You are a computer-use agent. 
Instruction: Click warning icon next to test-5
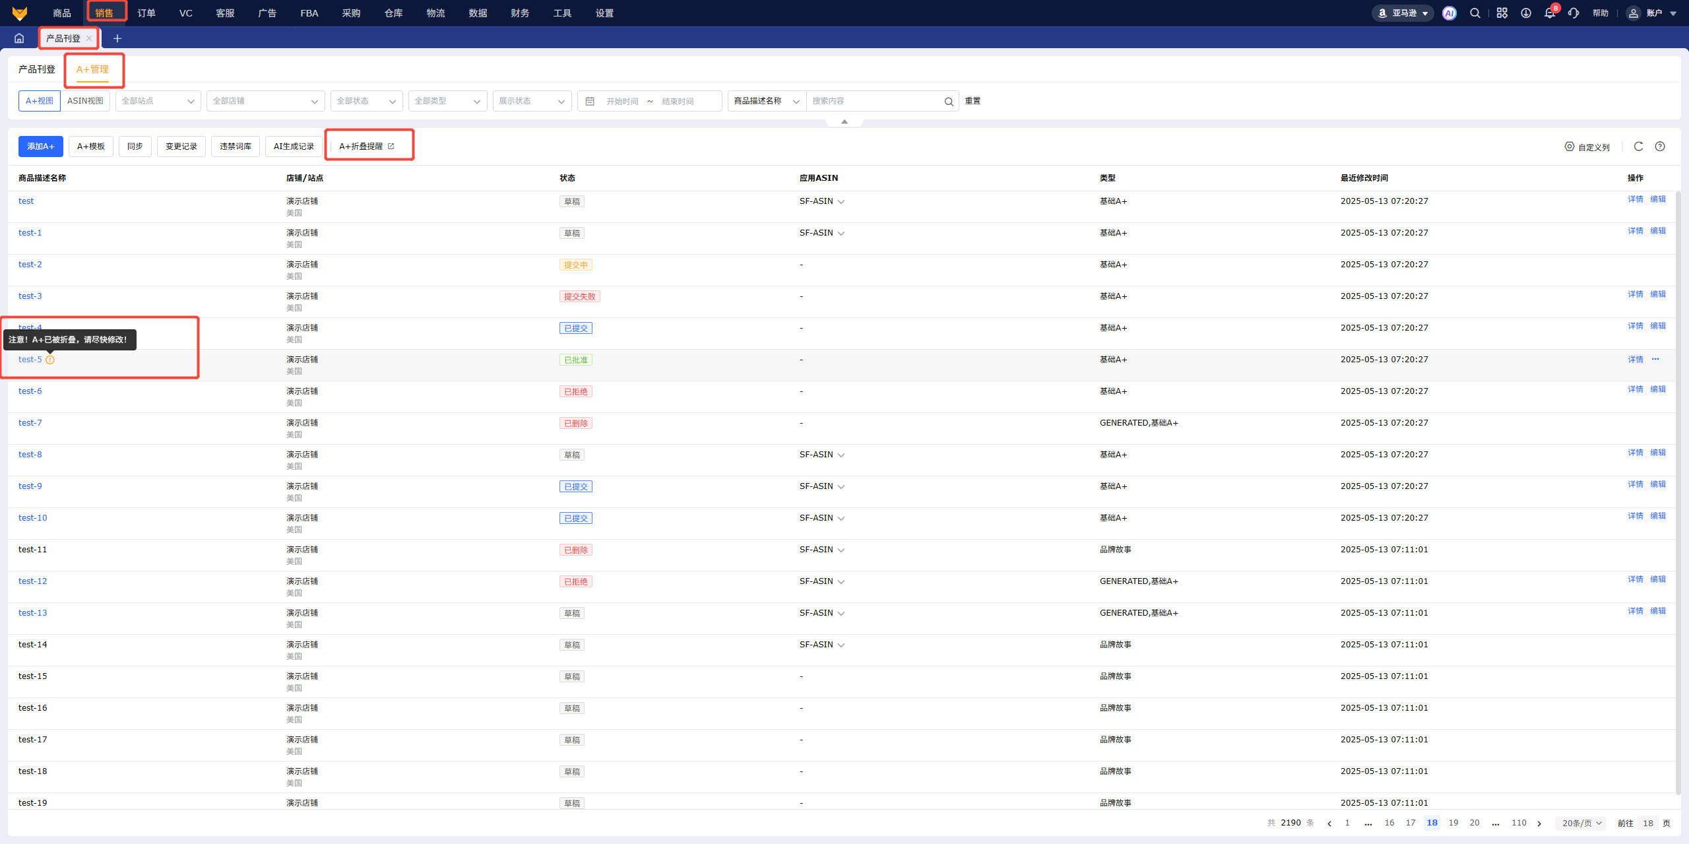(50, 360)
